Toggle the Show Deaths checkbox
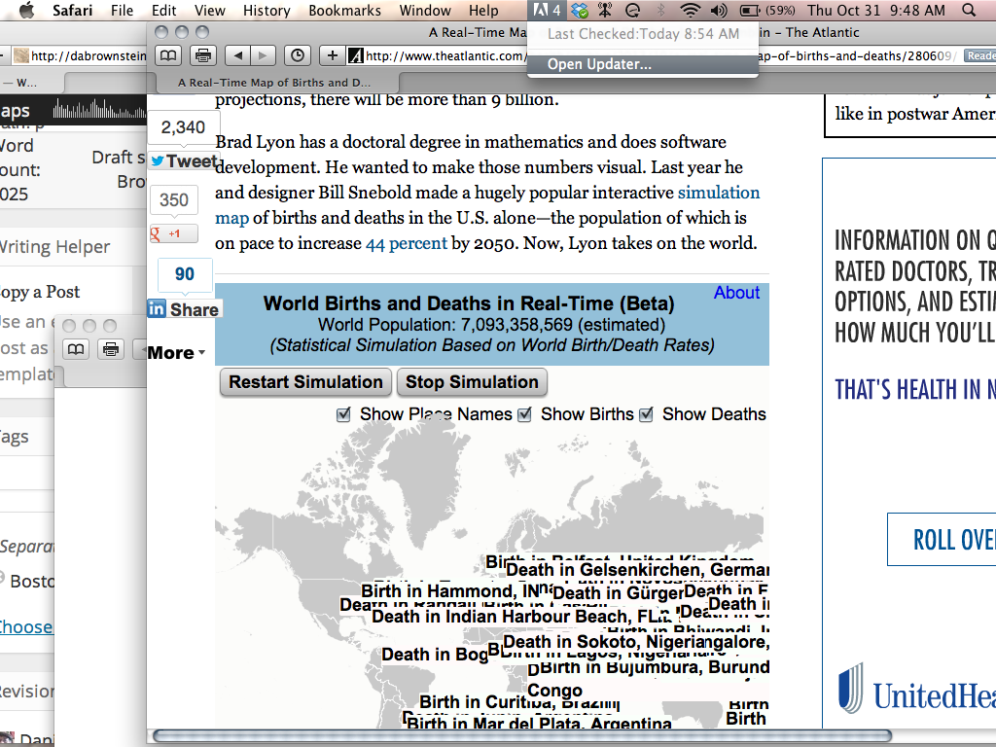Screen dimensions: 996x747 (x=647, y=415)
